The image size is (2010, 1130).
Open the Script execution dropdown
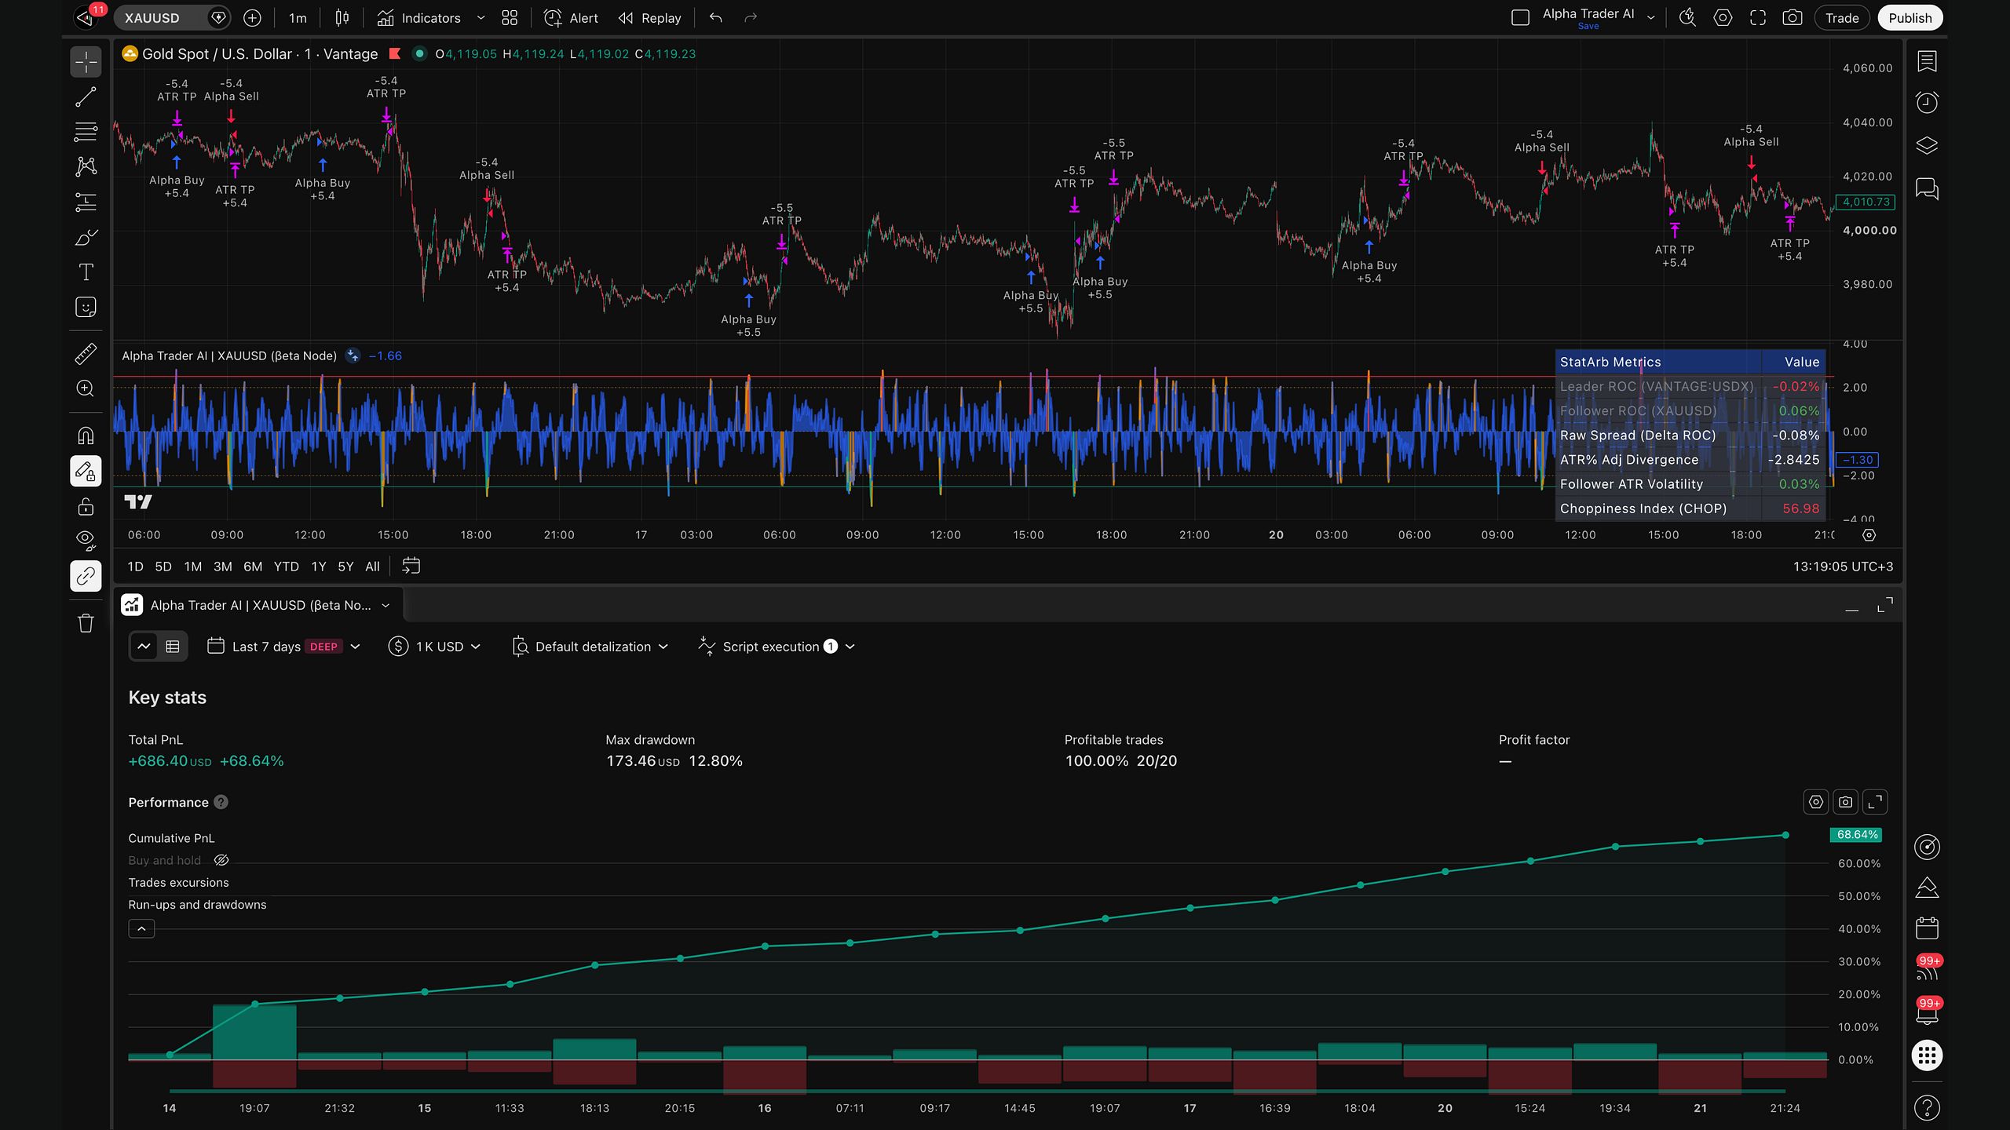coord(777,647)
